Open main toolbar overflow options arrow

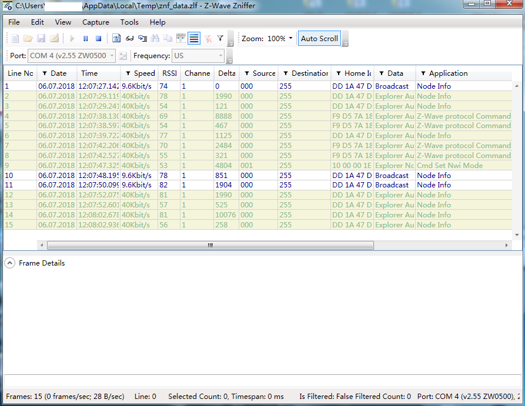(x=230, y=39)
